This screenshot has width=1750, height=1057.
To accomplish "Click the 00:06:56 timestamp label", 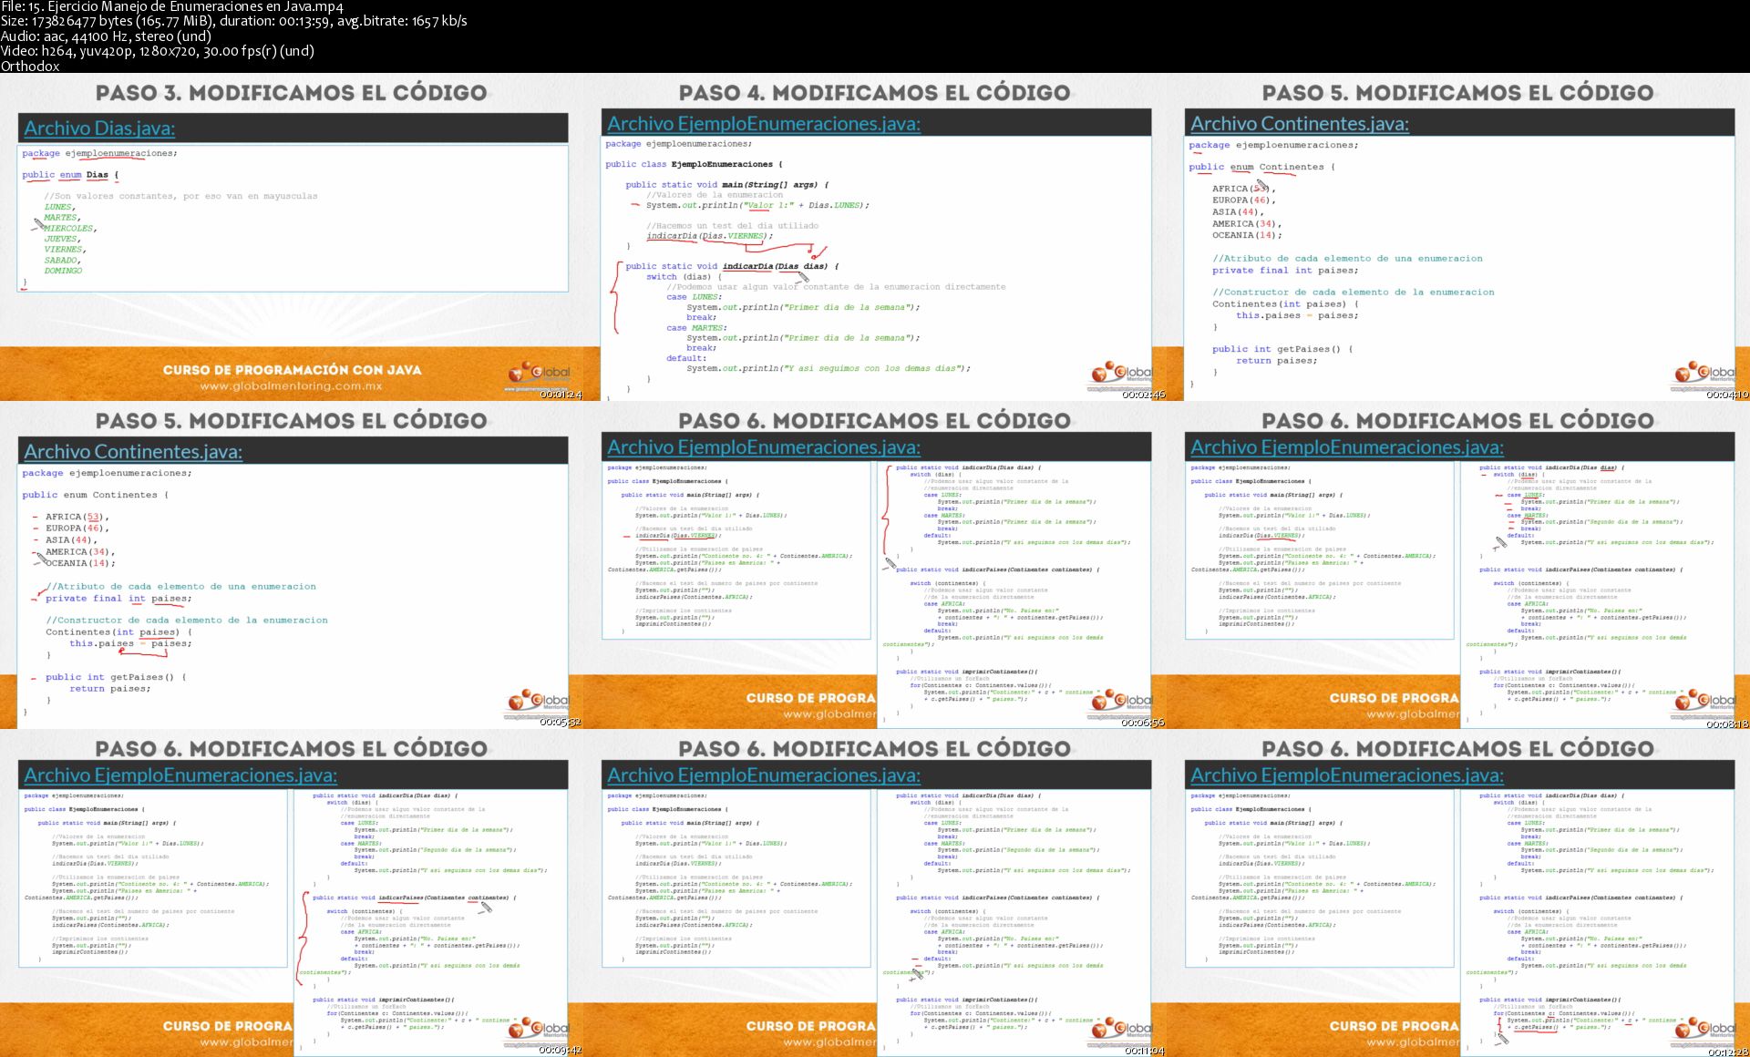I will [x=1144, y=723].
